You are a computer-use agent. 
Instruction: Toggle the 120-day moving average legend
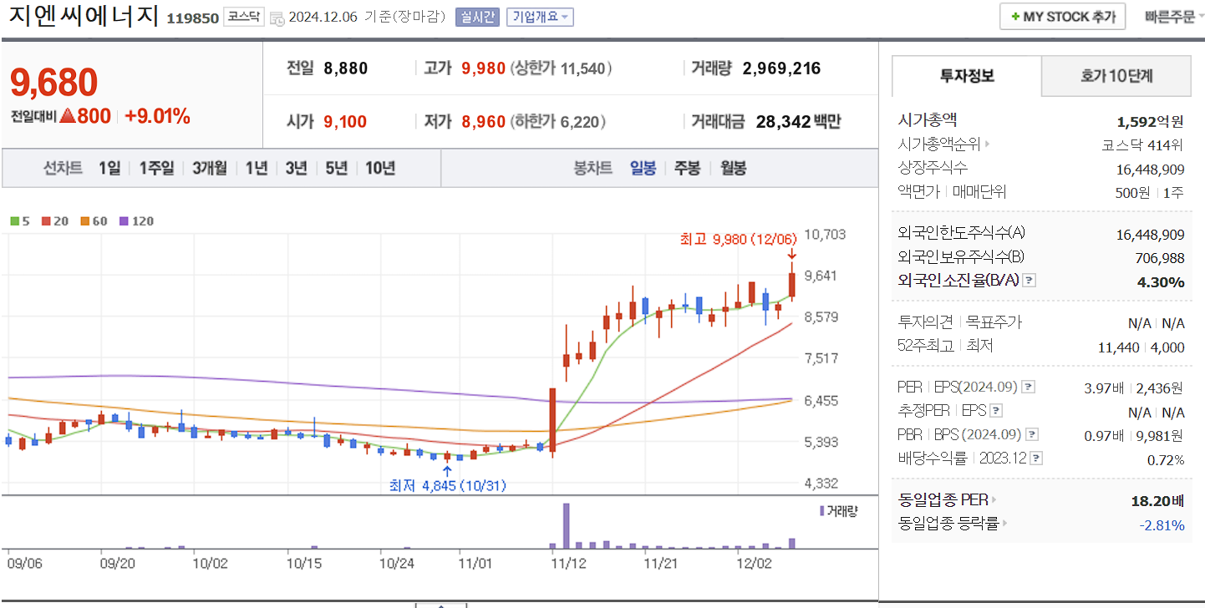pos(122,220)
